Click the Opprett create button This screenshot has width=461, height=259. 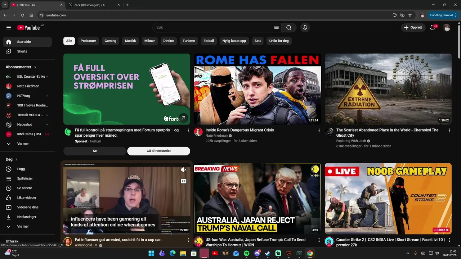(413, 28)
